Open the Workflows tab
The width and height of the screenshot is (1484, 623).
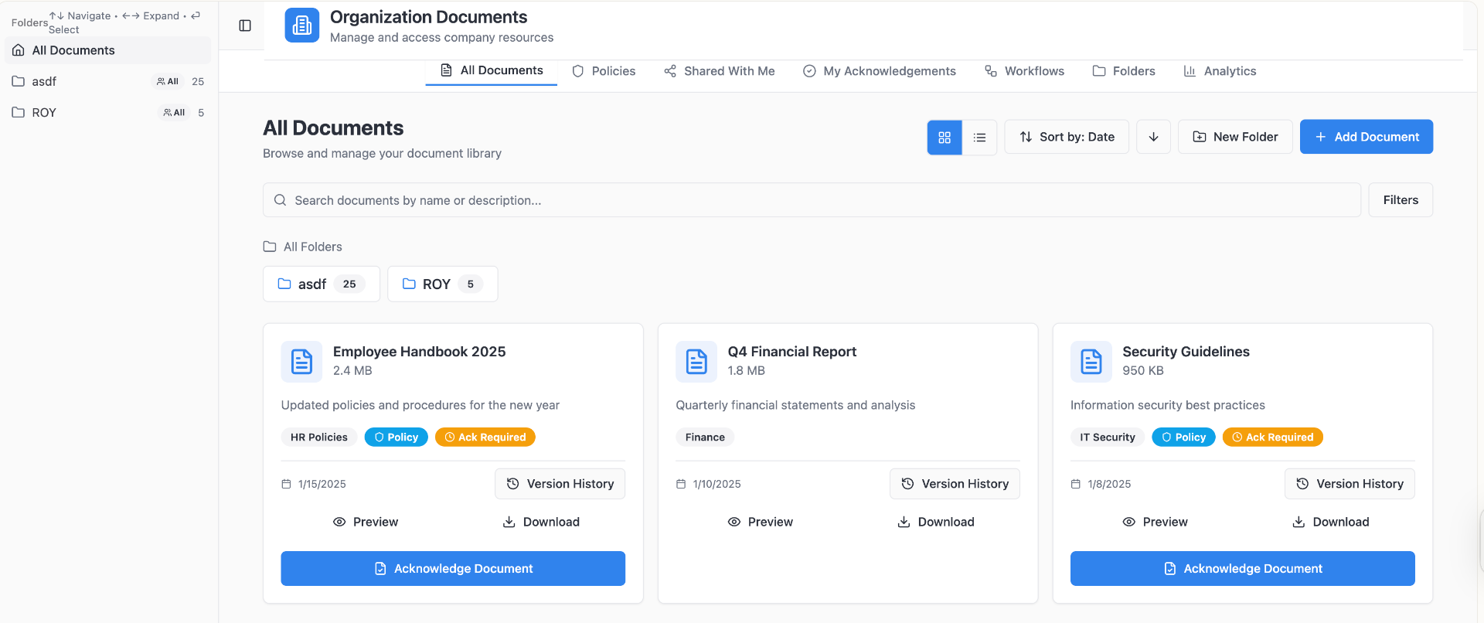[x=1025, y=71]
